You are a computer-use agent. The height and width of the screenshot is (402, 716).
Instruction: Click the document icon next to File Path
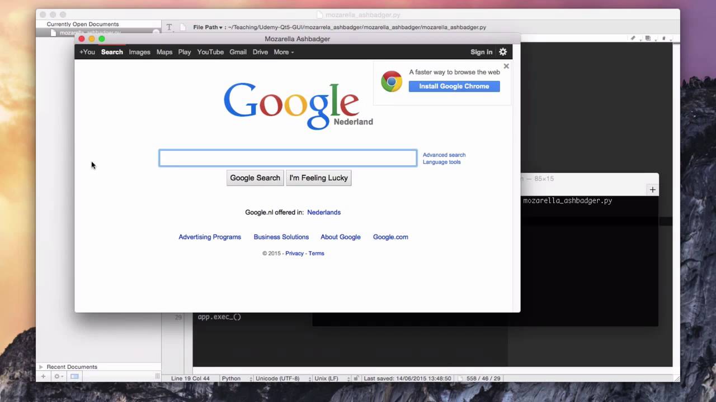click(182, 27)
